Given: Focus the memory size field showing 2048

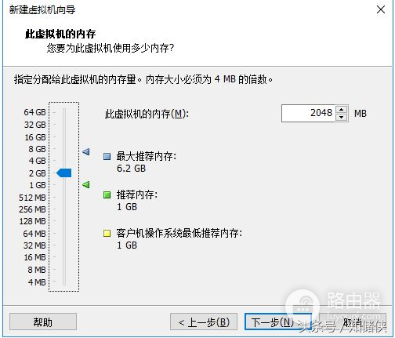Looking at the screenshot, I should click(x=308, y=113).
